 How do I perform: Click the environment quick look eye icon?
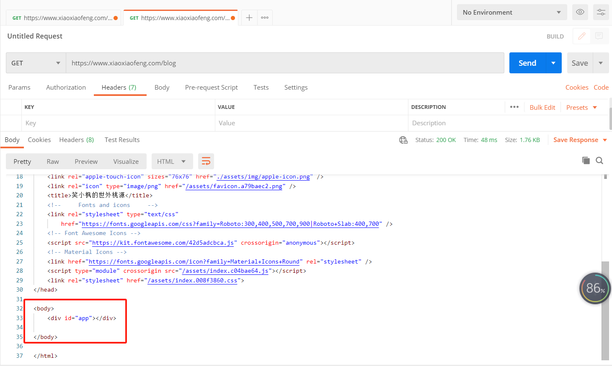tap(580, 12)
